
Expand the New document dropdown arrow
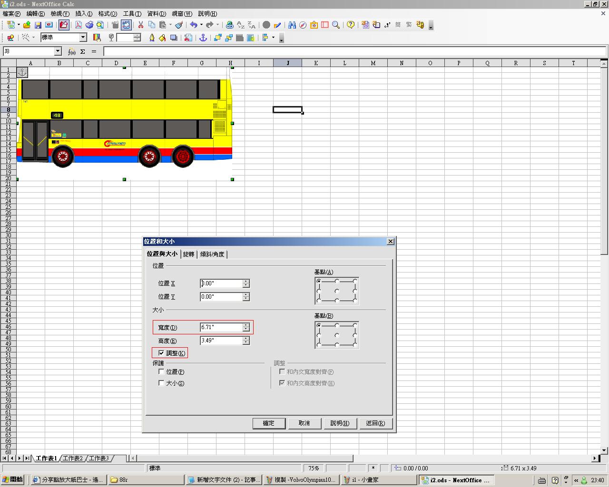(19, 25)
